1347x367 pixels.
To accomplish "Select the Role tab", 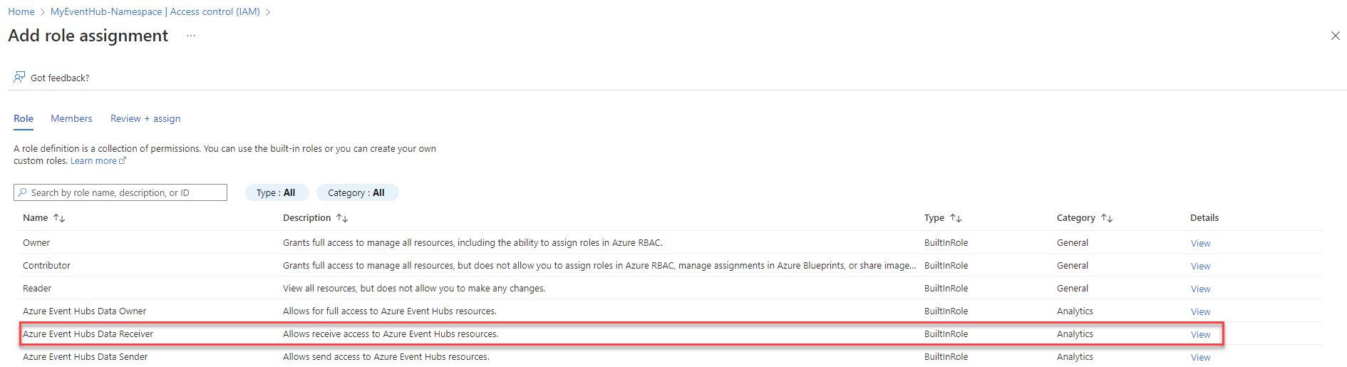I will (x=24, y=118).
